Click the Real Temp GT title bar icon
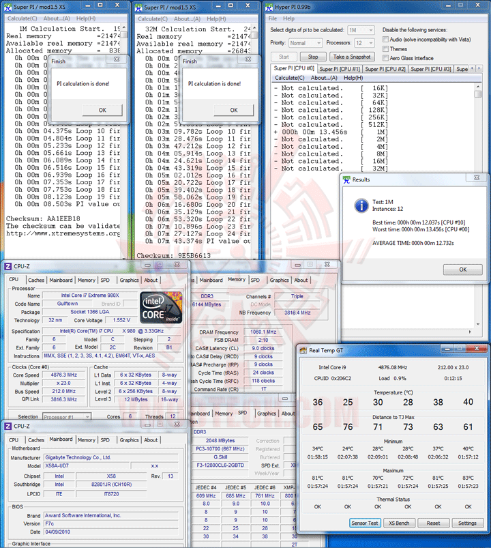The width and height of the screenshot is (491, 548). [303, 350]
